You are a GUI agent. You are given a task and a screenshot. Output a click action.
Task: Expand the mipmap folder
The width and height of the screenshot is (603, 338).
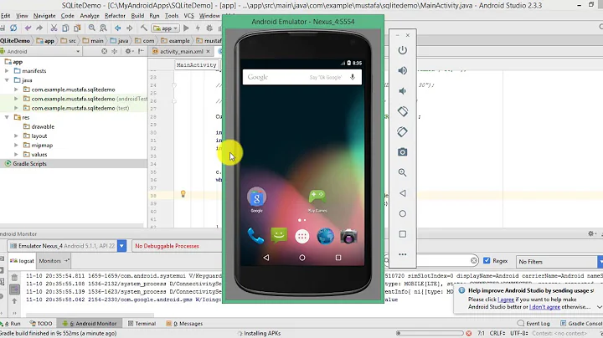click(x=16, y=146)
